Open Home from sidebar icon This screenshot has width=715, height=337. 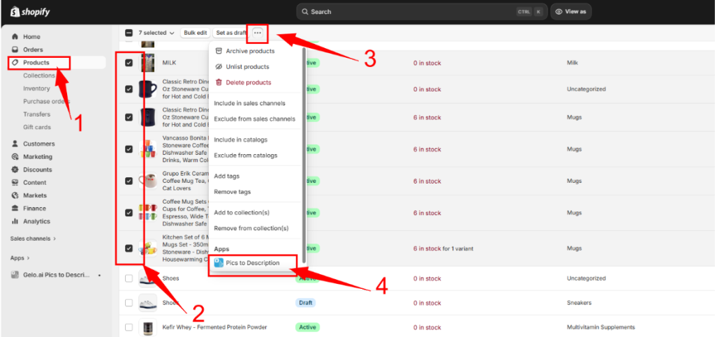click(x=15, y=36)
